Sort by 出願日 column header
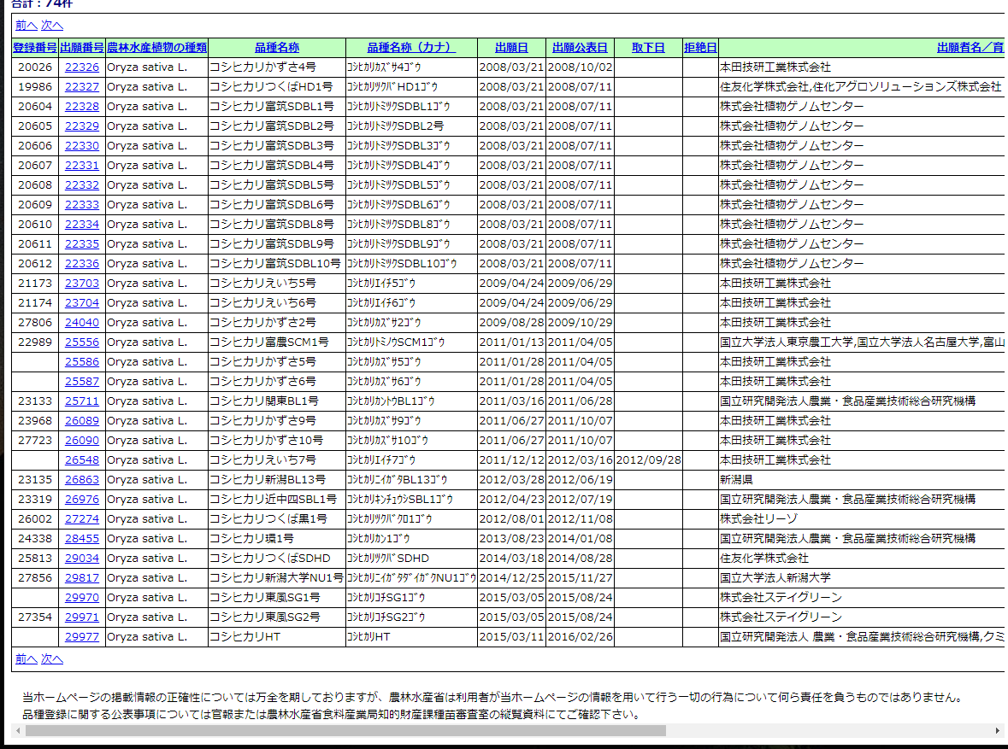This screenshot has width=1008, height=749. click(x=512, y=48)
